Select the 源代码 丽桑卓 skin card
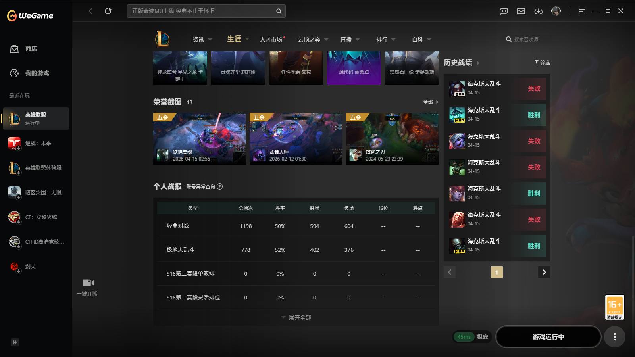 (x=354, y=68)
